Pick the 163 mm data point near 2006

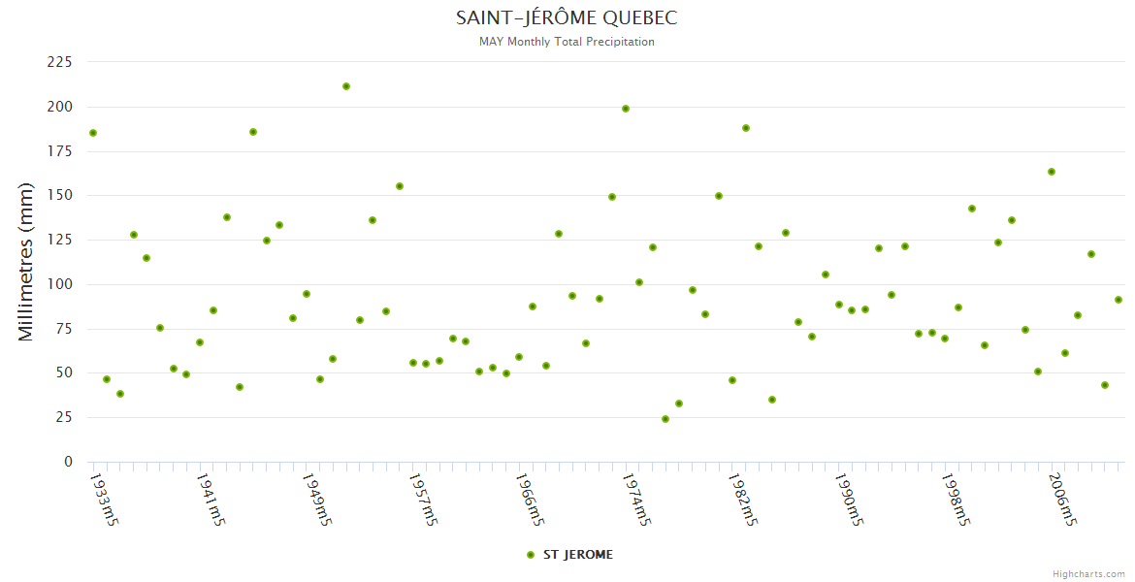tap(1052, 172)
